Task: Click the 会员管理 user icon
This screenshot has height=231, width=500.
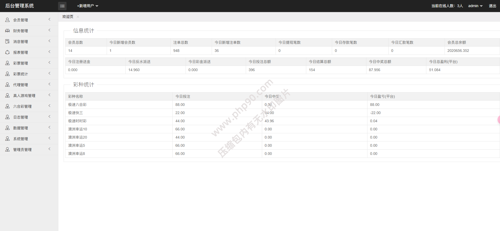Action: [7, 20]
